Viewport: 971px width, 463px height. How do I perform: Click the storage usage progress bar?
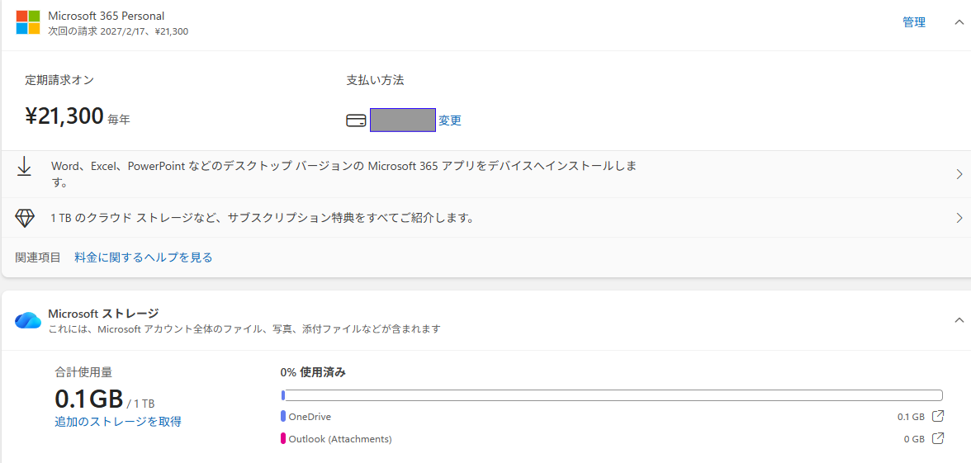[x=611, y=395]
